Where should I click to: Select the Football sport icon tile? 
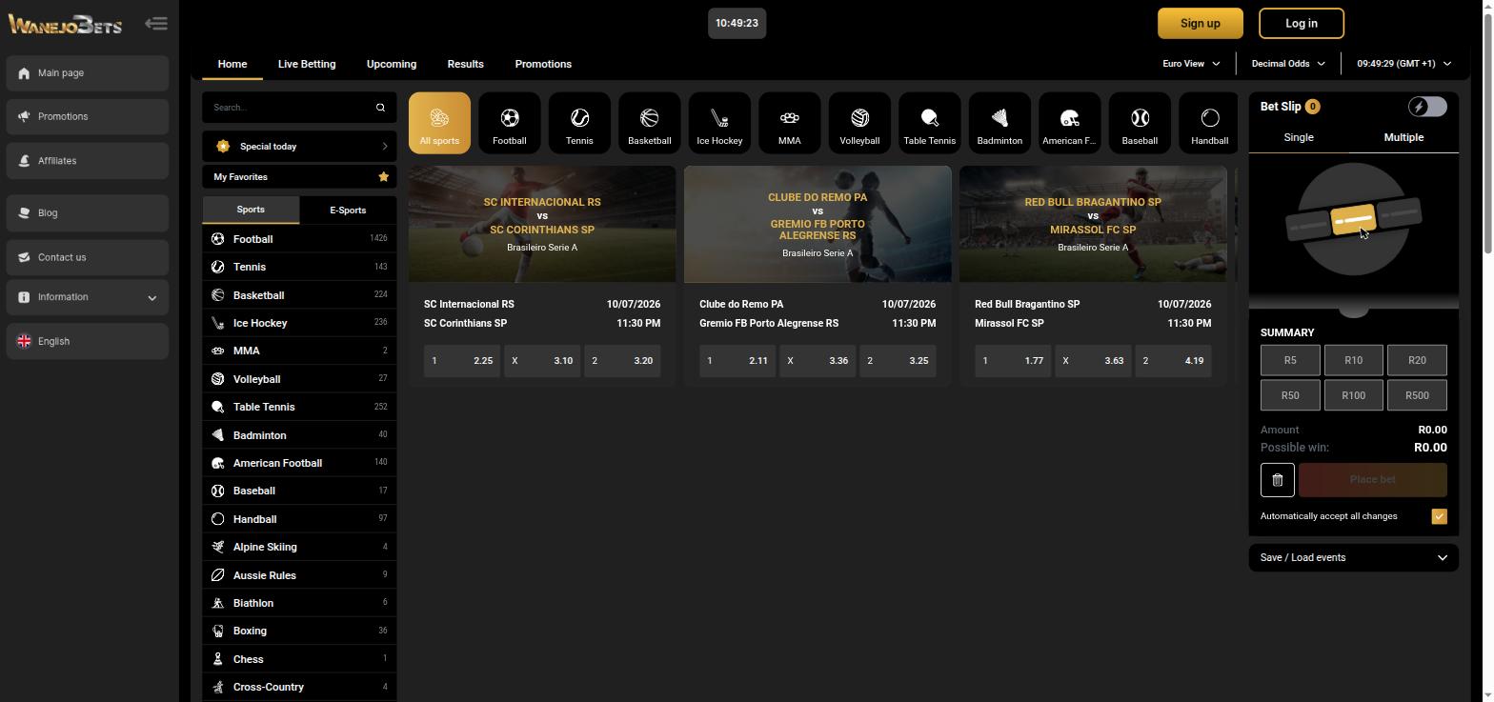(x=510, y=123)
